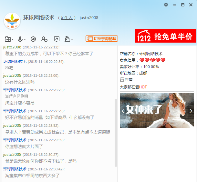Click message text 20吧
This screenshot has height=182, width=197.
pyautogui.click(x=9, y=68)
